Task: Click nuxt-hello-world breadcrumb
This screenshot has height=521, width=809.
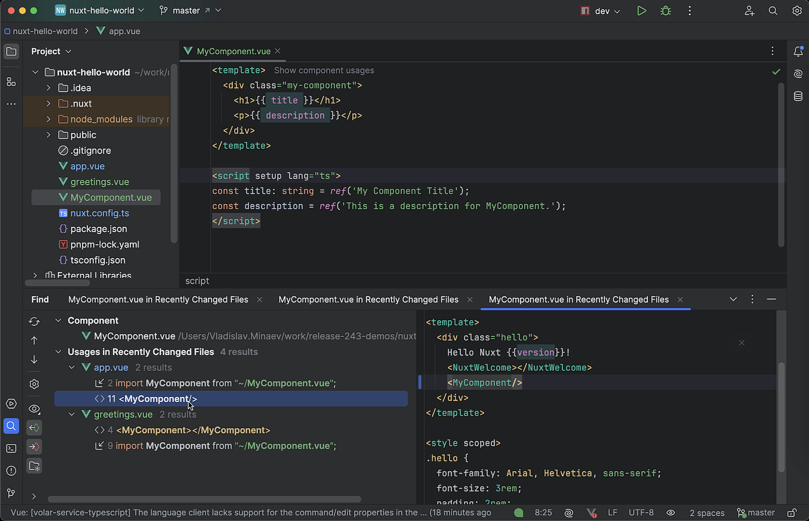Action: pos(41,31)
